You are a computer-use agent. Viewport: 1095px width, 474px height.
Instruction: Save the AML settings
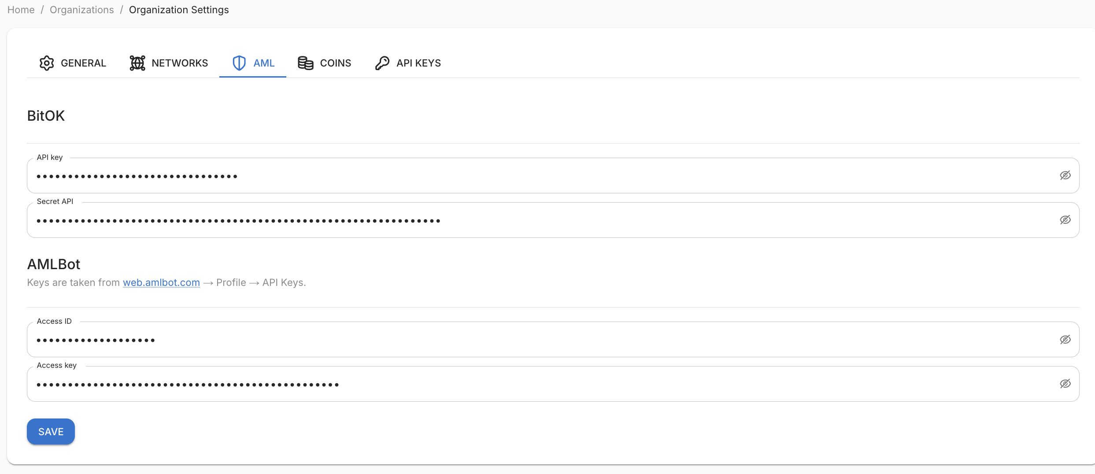pos(51,432)
